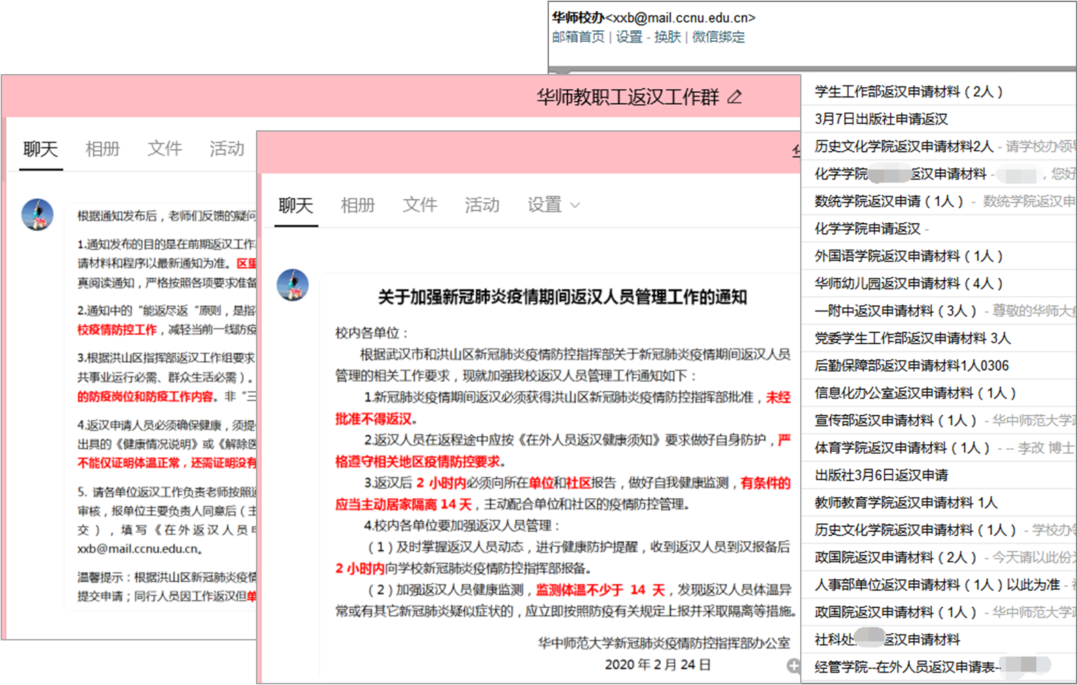
Task: Select email 后勤保障部返汉申请材料1人0306
Action: pos(911,365)
